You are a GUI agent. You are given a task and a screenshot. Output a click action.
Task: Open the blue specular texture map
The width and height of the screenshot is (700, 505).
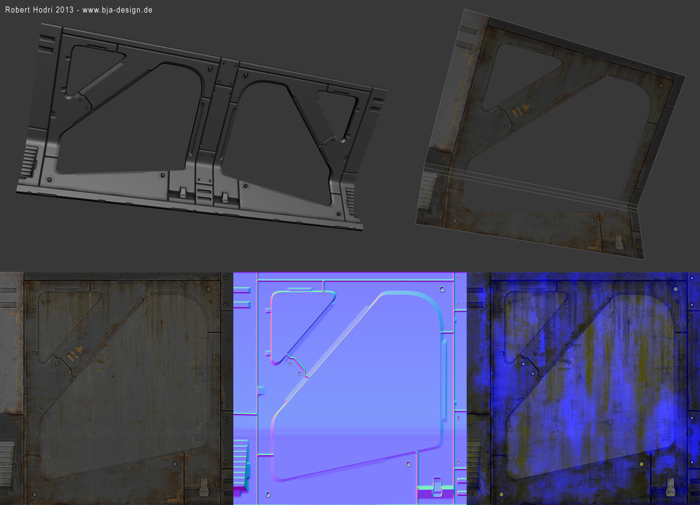583,388
